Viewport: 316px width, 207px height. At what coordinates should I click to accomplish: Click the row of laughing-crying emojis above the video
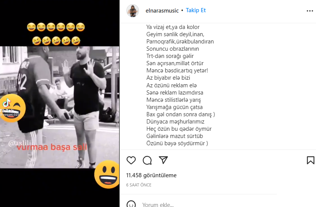56,27
